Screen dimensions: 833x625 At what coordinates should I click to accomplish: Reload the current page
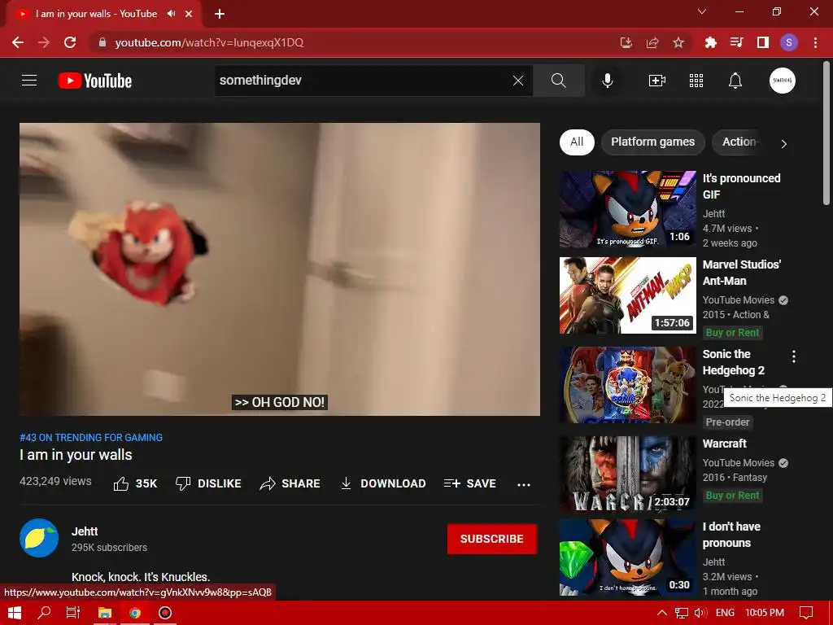pyautogui.click(x=70, y=42)
